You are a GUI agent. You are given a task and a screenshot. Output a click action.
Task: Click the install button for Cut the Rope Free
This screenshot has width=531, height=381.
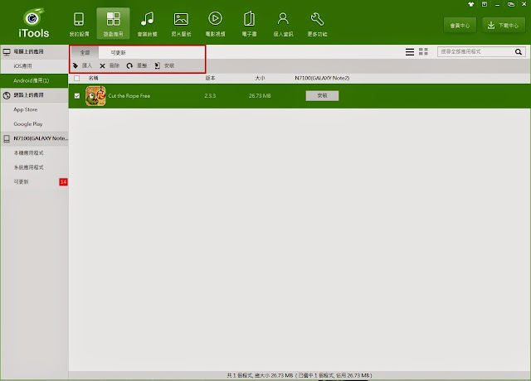322,96
